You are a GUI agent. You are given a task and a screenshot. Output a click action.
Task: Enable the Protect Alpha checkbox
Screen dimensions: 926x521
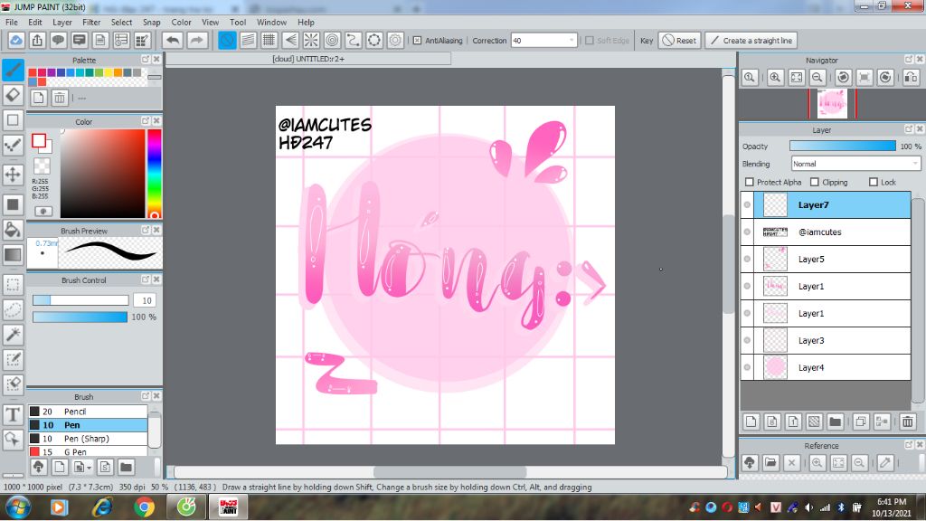point(750,182)
